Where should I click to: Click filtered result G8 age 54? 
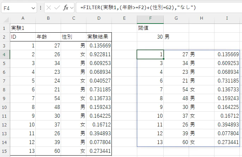tap(176, 90)
